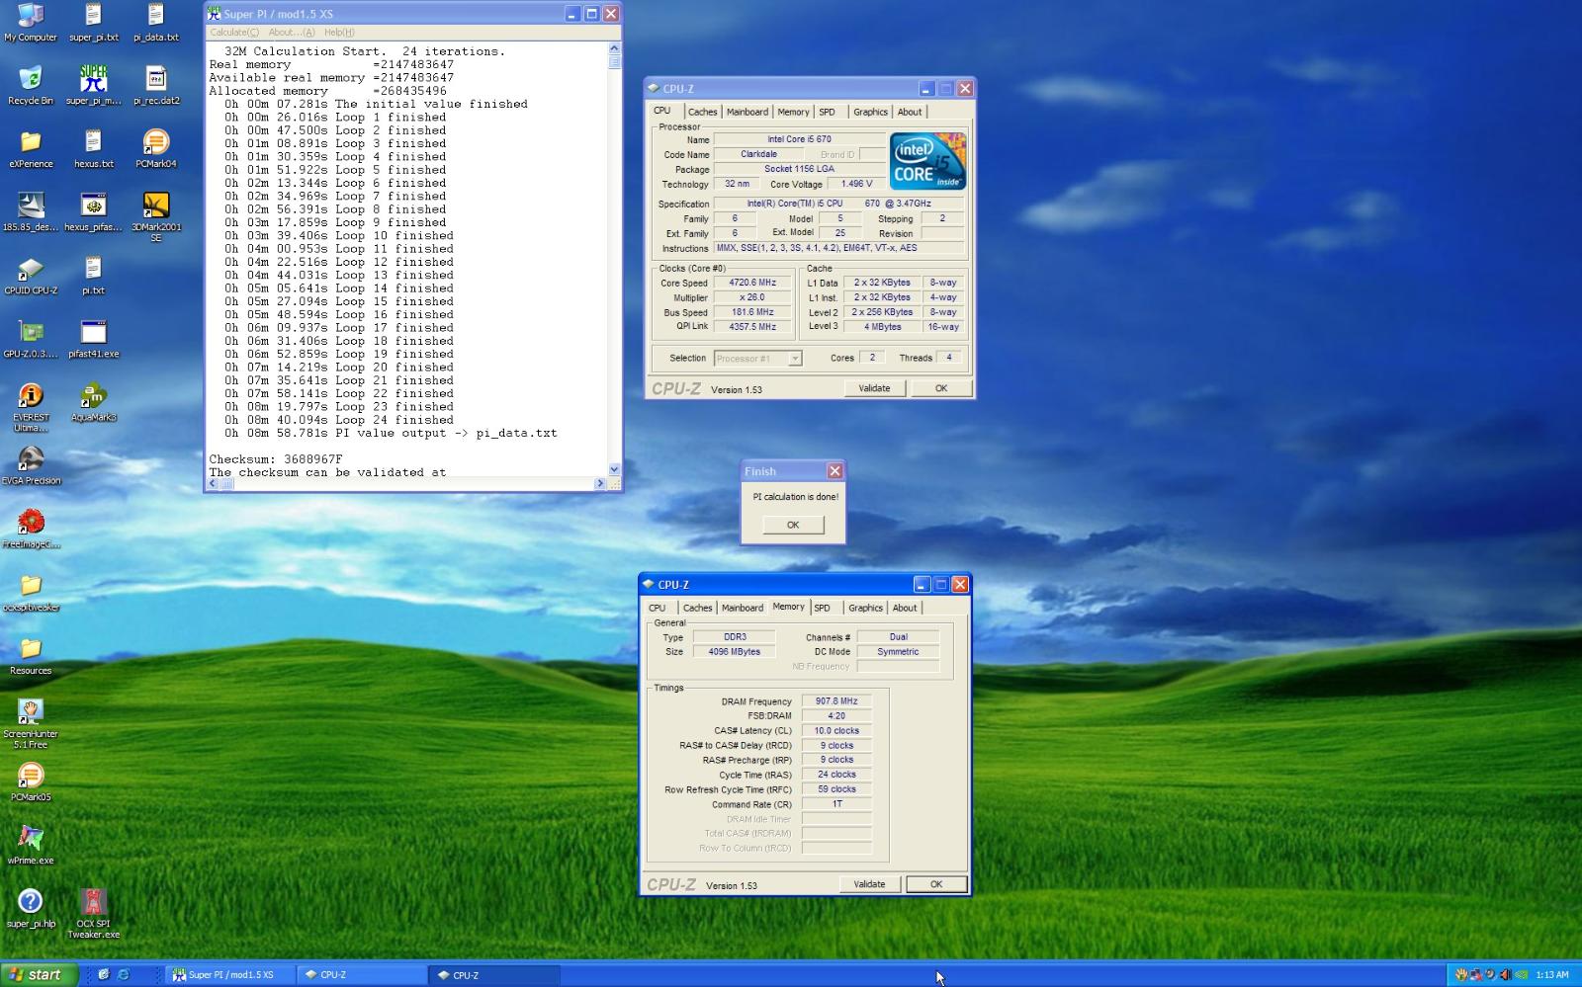Click OK in bottom CPU-Z window
The width and height of the screenshot is (1582, 987).
(x=936, y=884)
